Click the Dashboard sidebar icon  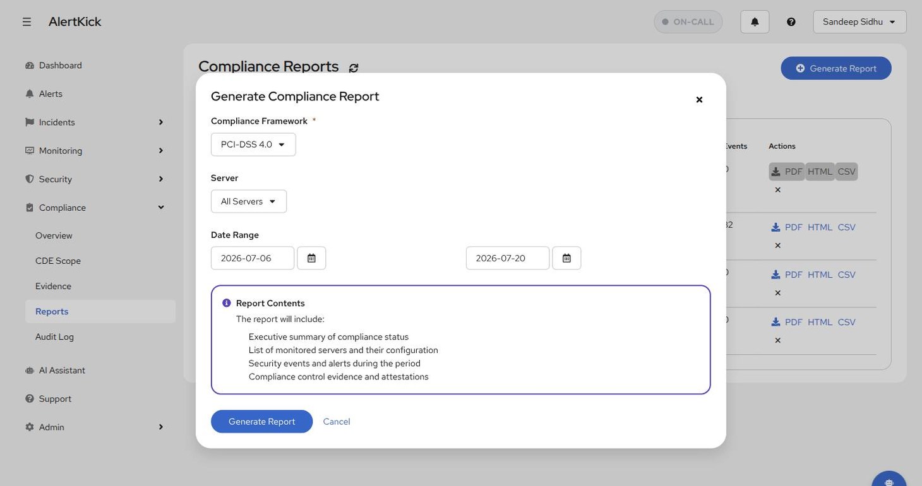pyautogui.click(x=29, y=66)
